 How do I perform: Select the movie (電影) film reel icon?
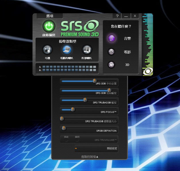(x=112, y=52)
